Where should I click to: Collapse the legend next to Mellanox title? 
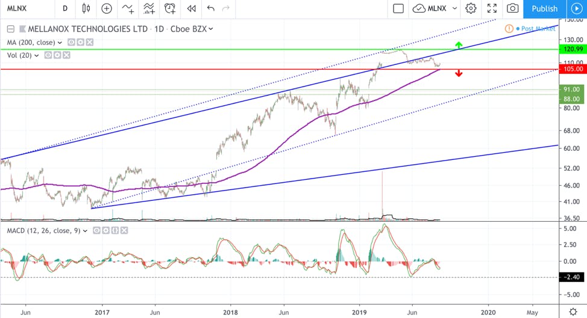tap(10, 29)
